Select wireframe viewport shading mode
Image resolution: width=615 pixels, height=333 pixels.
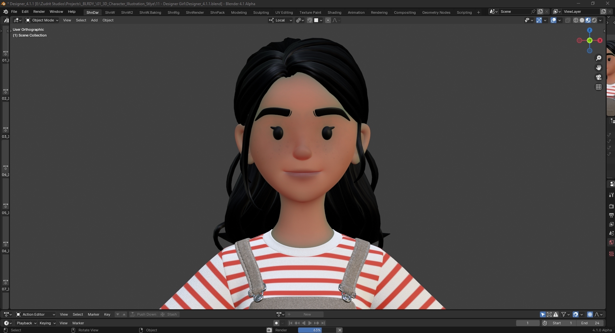[576, 20]
